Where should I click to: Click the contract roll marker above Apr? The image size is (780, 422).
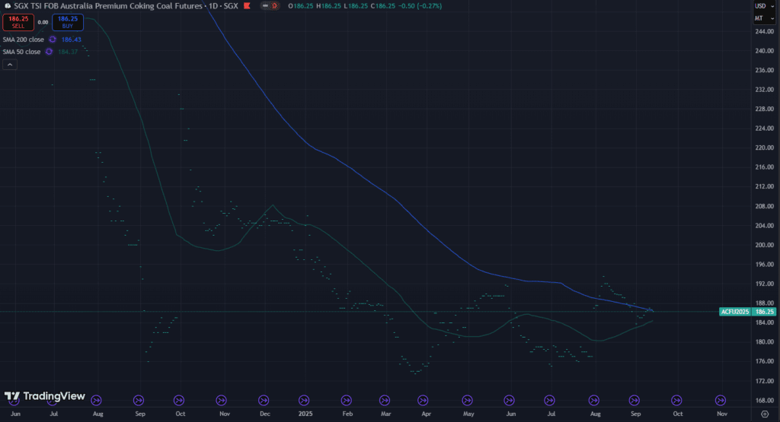pyautogui.click(x=425, y=399)
